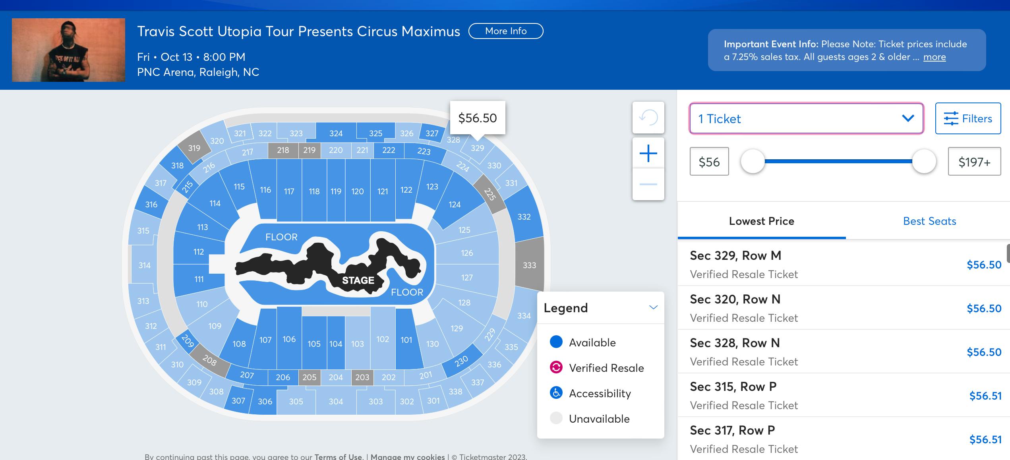
Task: Expand the Legend section
Action: point(653,307)
